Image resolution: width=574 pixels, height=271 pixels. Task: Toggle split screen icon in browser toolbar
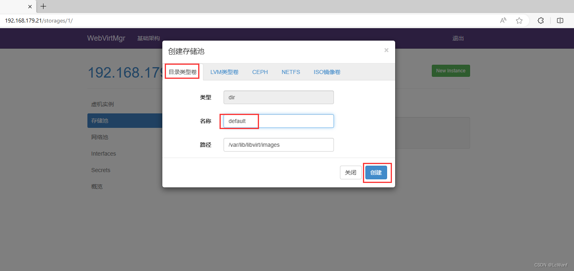pyautogui.click(x=560, y=21)
